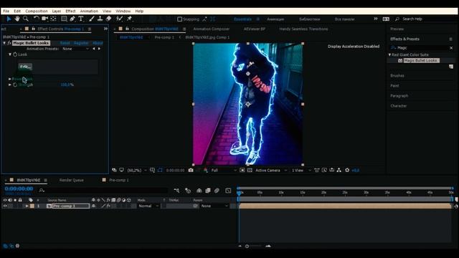
Task: Toggle the fx switch of Magic Bullet Looks
Action: click(x=9, y=43)
